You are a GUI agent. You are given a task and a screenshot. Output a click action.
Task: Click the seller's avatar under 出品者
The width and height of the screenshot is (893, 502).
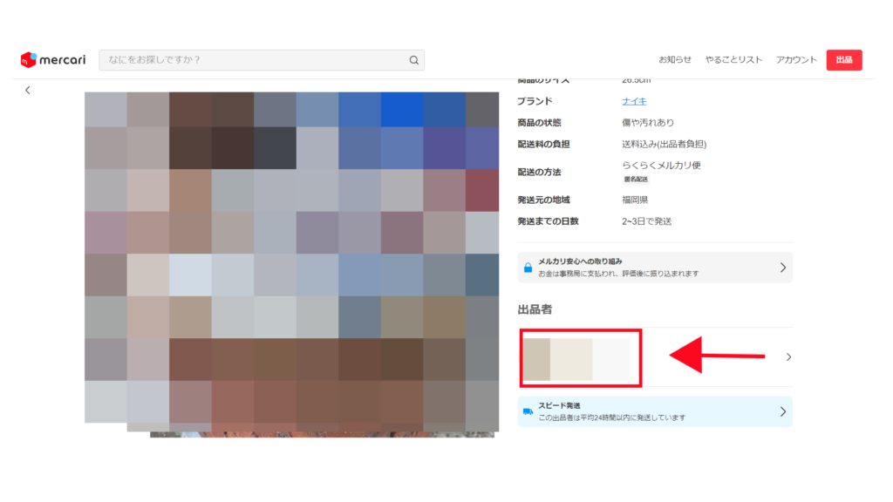tap(536, 359)
